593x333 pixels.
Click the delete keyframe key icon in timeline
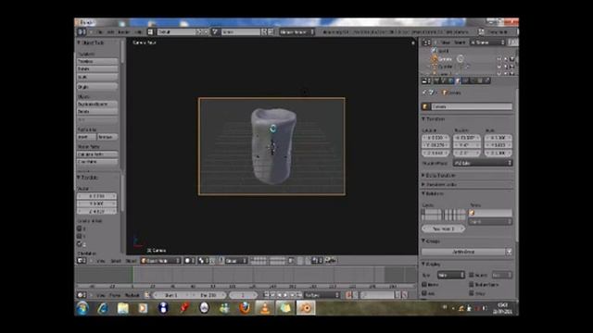405,295
